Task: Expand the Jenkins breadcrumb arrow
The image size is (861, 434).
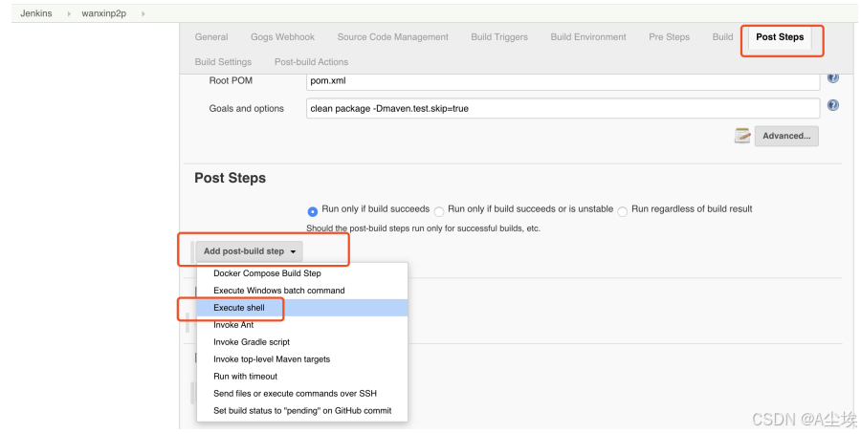Action: pos(69,13)
